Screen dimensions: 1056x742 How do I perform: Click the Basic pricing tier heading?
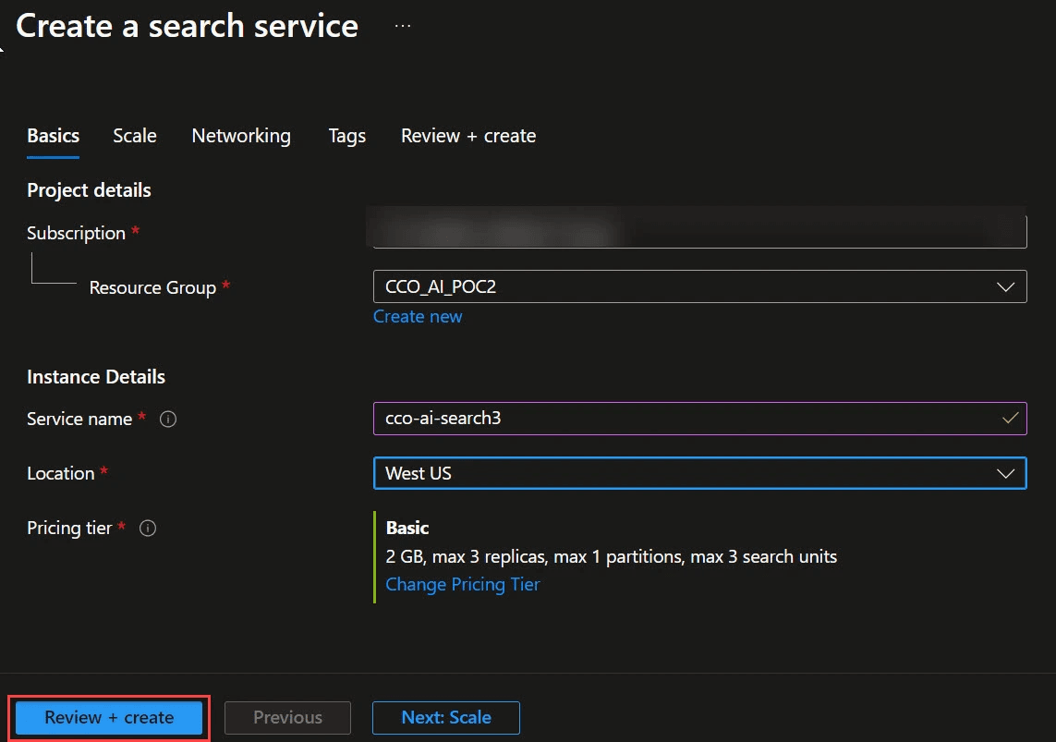[x=407, y=528]
